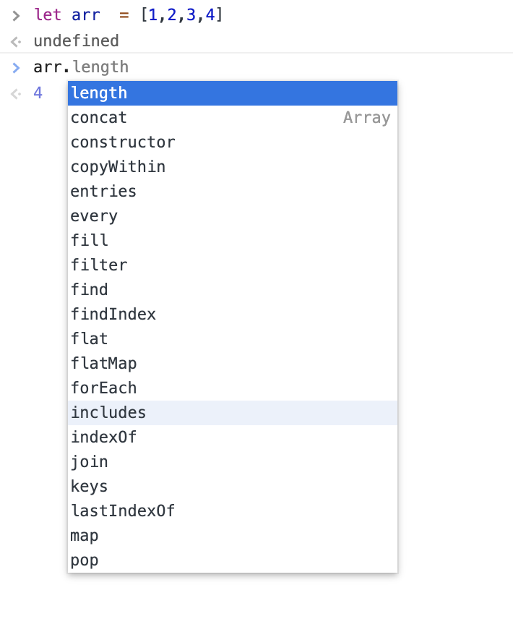Click the hovered includes suggestion
The image size is (513, 632).
click(108, 412)
